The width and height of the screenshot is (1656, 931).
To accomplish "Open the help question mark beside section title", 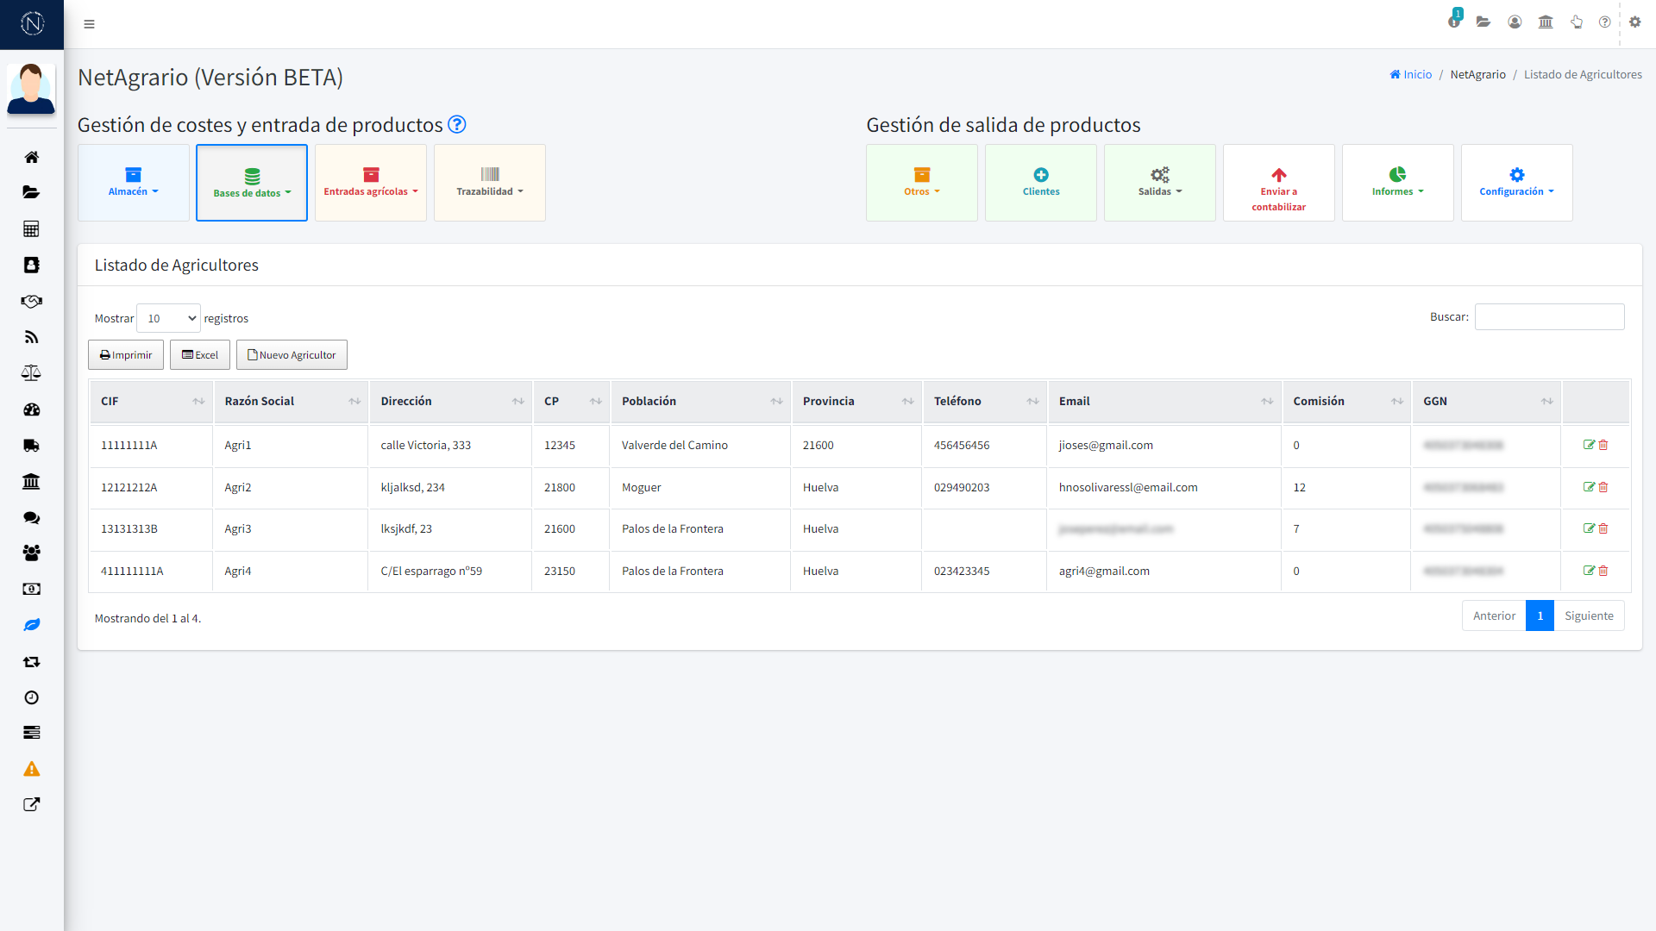I will pyautogui.click(x=457, y=125).
